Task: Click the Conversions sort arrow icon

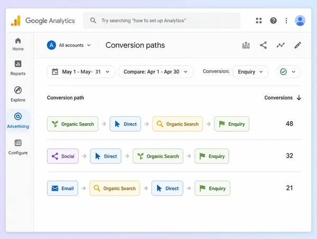Action: [299, 98]
